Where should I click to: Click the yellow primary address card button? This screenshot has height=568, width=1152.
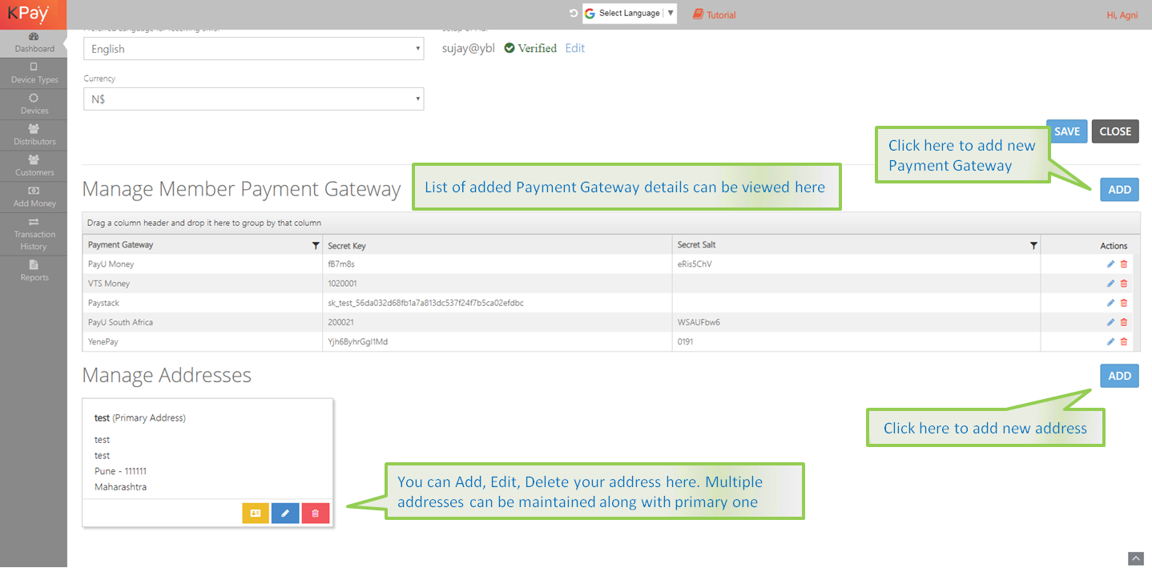coord(256,514)
